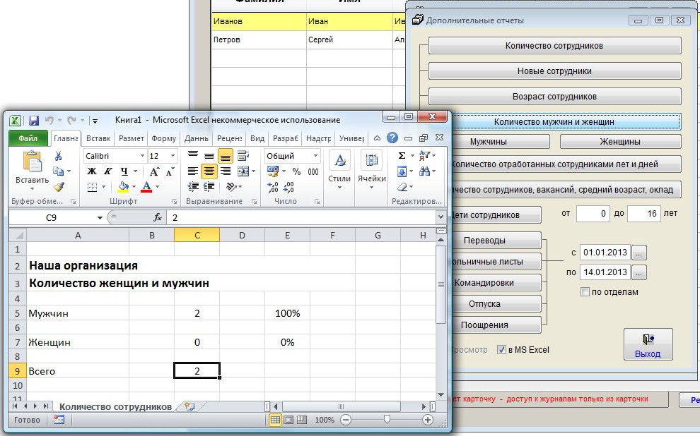Image resolution: width=700 pixels, height=436 pixels.
Task: Toggle underline formatting (Ч)
Action: pos(124,171)
